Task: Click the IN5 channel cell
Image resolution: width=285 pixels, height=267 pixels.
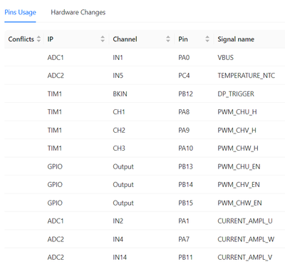Action: point(118,76)
